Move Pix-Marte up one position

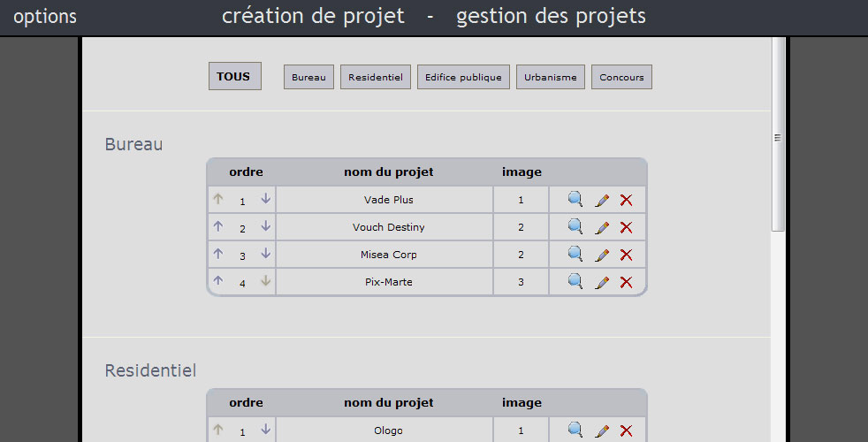(218, 282)
